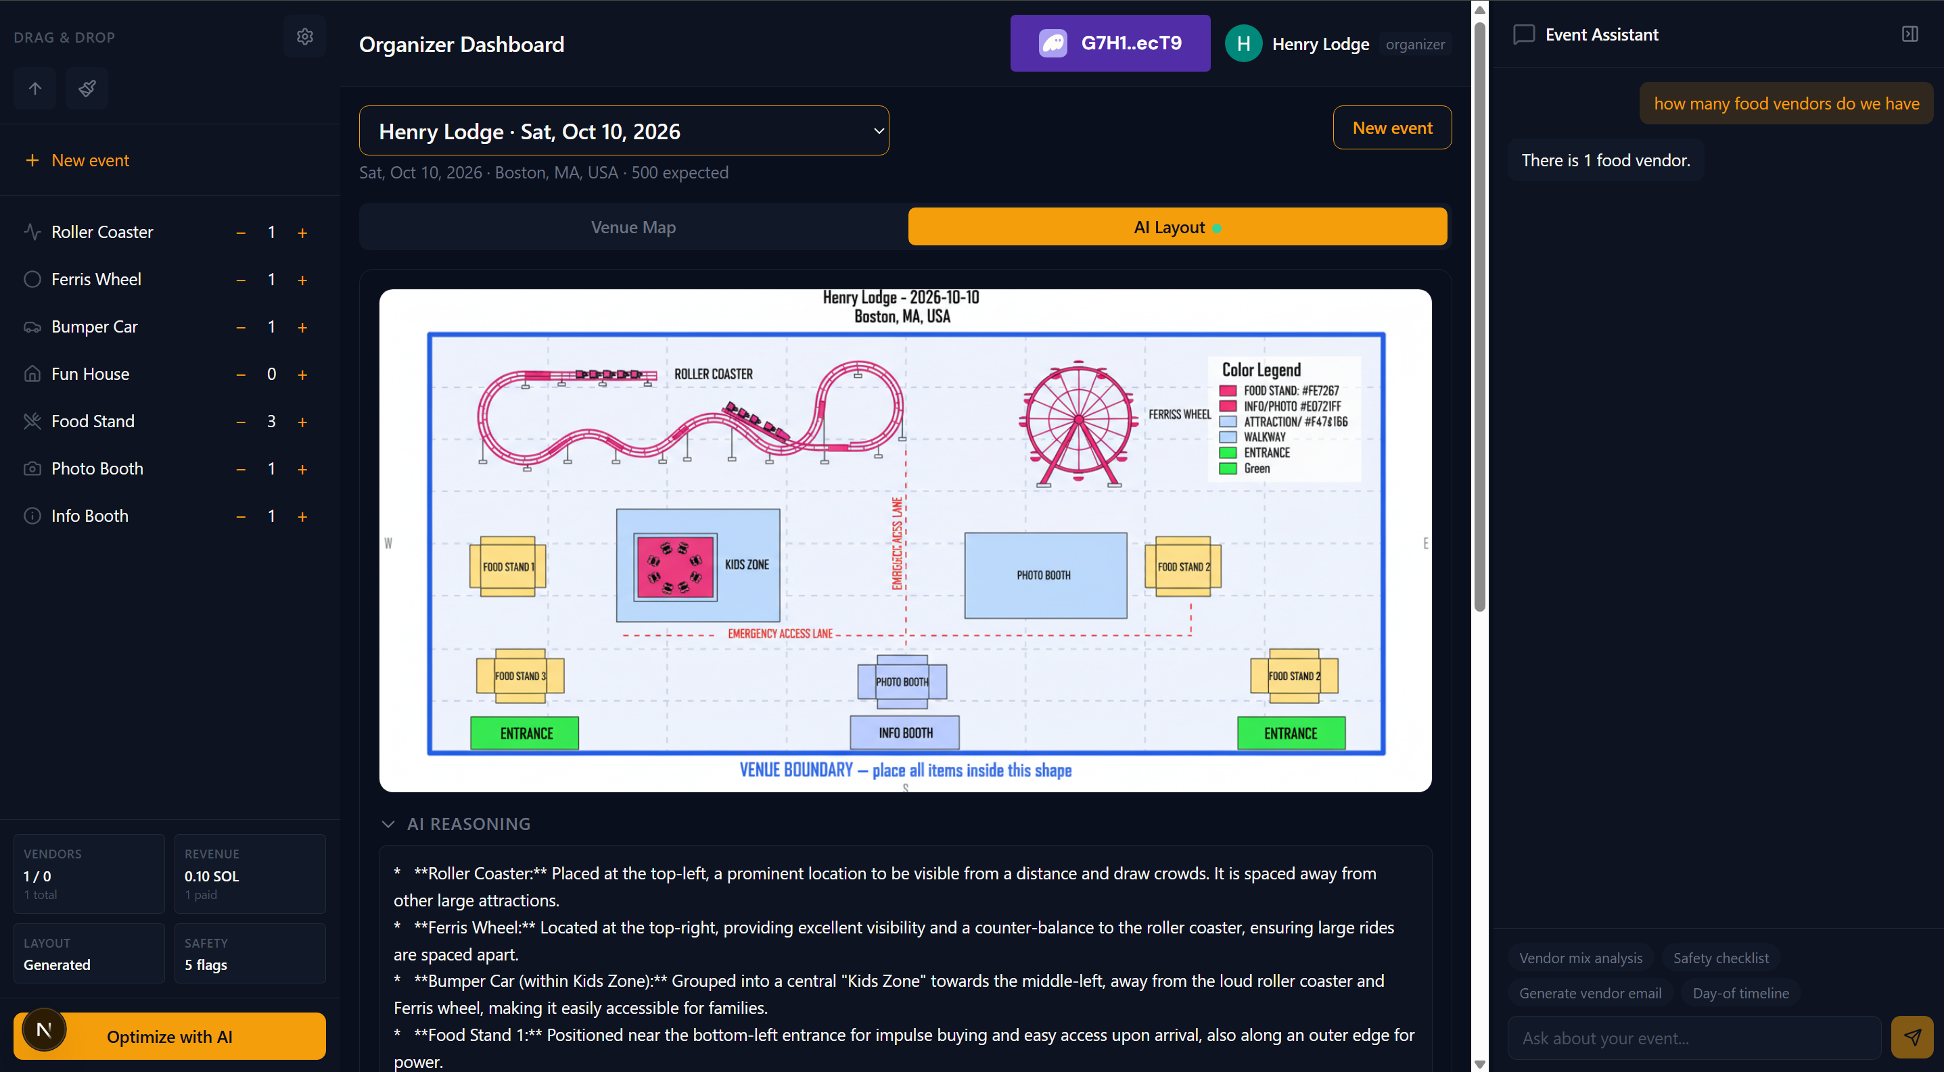Image resolution: width=1944 pixels, height=1072 pixels.
Task: Open the settings gear in sidebar
Action: 304,36
